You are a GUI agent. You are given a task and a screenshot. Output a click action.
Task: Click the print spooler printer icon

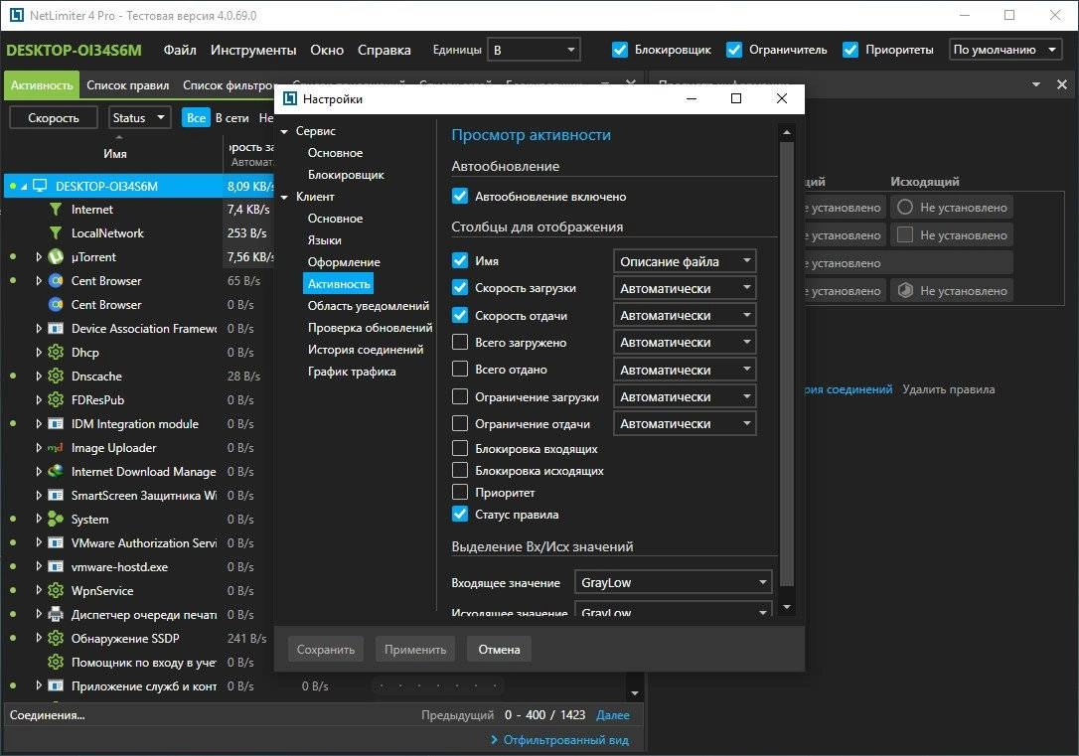click(56, 614)
